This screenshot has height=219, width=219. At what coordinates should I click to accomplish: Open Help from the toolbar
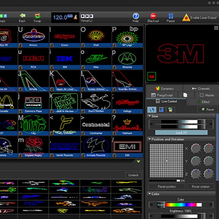point(136,18)
